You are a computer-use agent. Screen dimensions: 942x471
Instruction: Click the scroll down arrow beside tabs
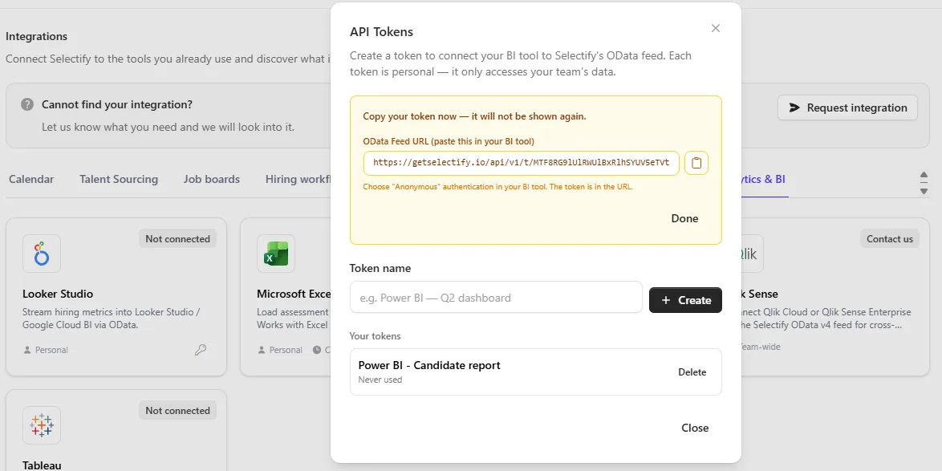tap(924, 191)
